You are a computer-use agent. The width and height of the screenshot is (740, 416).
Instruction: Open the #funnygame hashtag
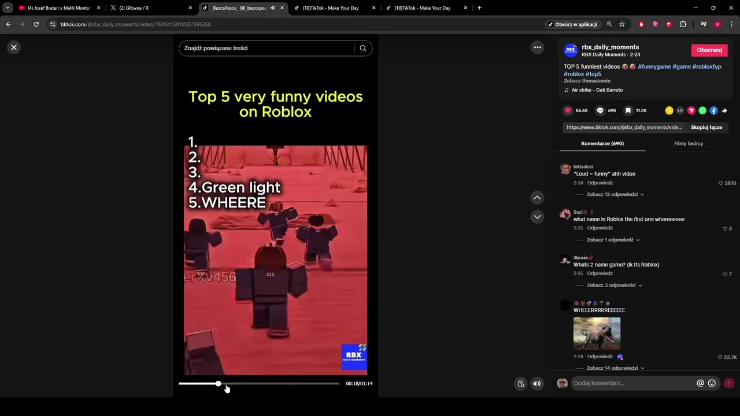tap(654, 66)
